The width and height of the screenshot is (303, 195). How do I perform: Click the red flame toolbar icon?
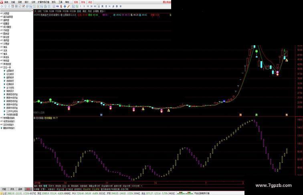[61, 6]
